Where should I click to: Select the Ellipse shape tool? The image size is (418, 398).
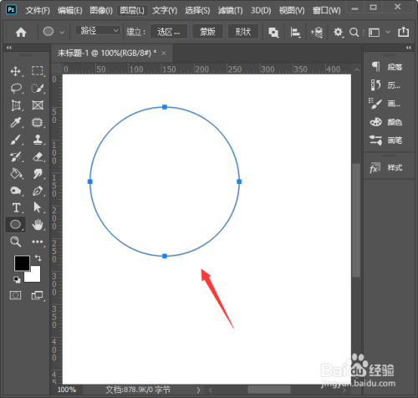coord(16,225)
